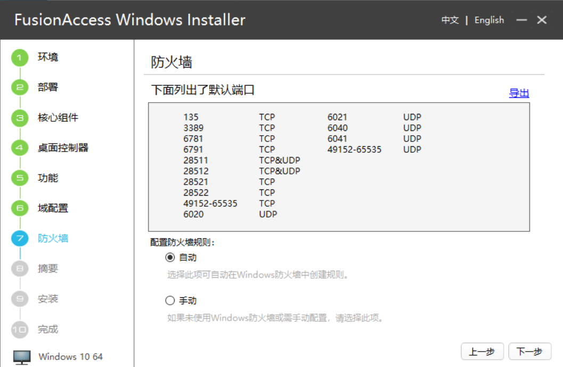
Task: Click the gray step 10 circle for 完成
Action: [20, 329]
